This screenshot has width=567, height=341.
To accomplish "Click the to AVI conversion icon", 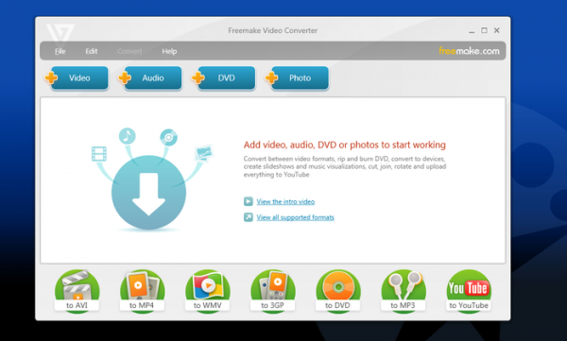I will tap(77, 292).
